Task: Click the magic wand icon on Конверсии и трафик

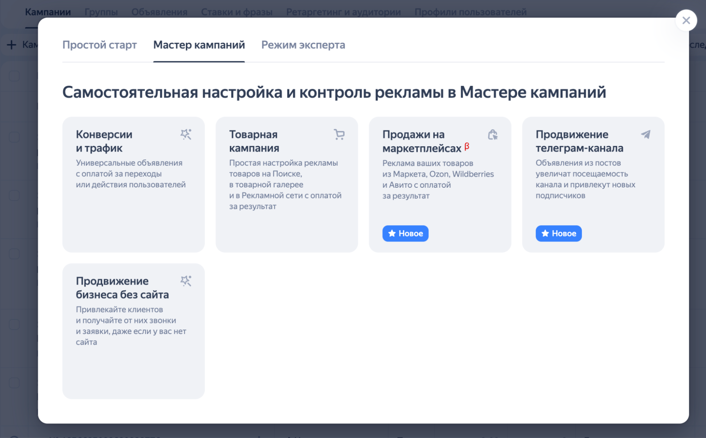Action: pyautogui.click(x=186, y=134)
